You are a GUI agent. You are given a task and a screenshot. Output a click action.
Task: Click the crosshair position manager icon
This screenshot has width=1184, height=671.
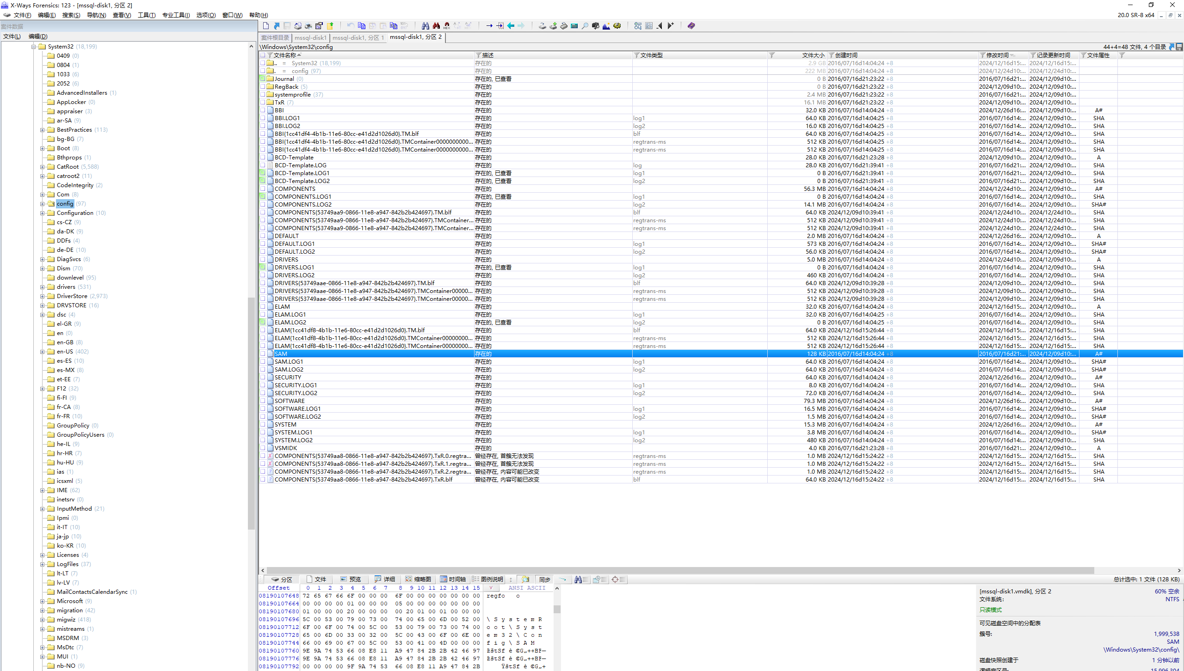[618, 579]
